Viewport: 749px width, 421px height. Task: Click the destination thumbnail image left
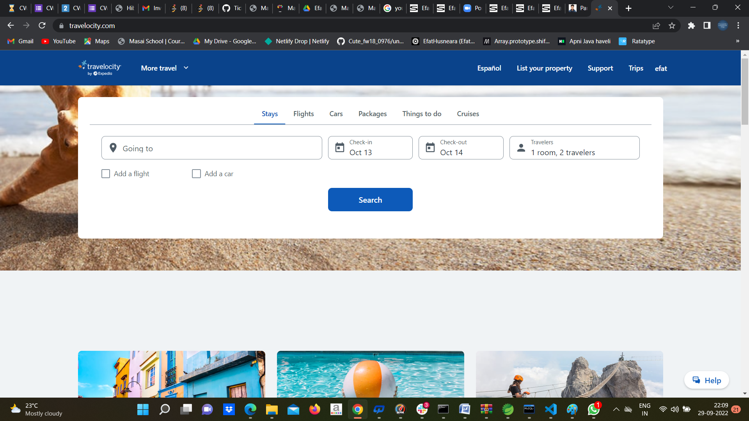[172, 374]
